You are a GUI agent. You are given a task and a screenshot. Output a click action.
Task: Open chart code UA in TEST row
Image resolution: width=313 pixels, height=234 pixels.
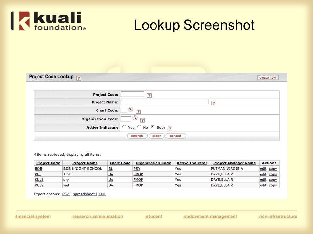(x=111, y=174)
